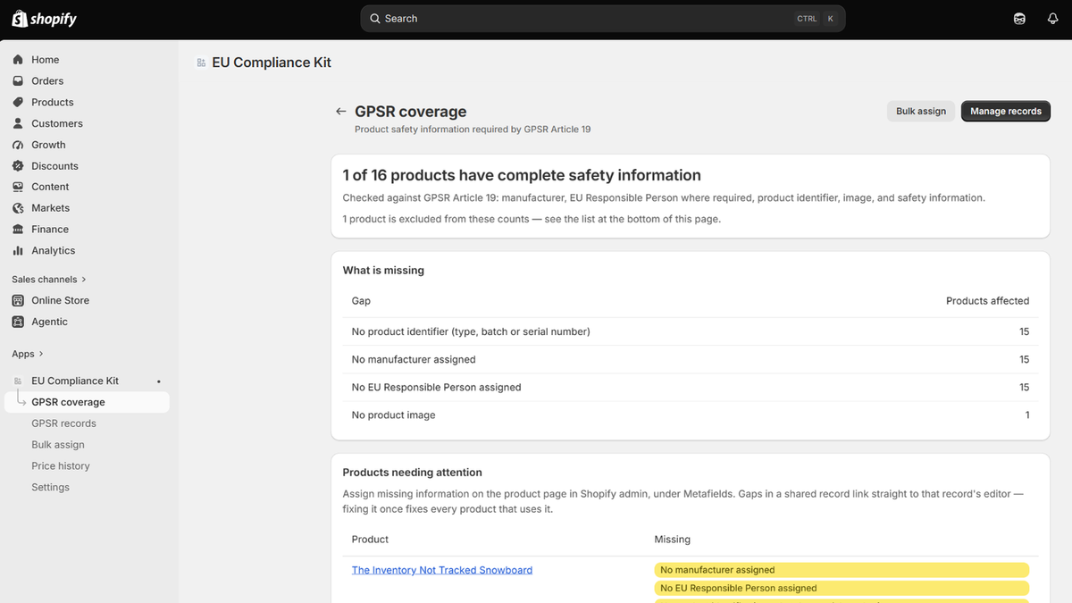Image resolution: width=1072 pixels, height=603 pixels.
Task: Click the pin dot next to EU Compliance Kit
Action: 159,381
